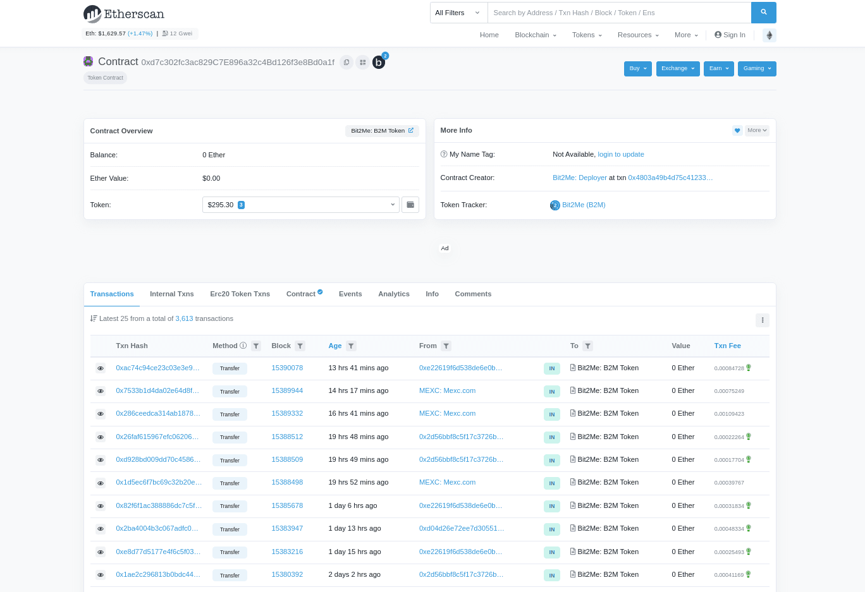Open the Buy dropdown button

637,68
